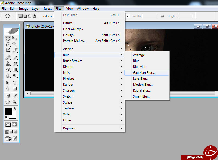Viewport: 218px width, 160px height.
Task: Select the Crop tool
Action: 8,50
